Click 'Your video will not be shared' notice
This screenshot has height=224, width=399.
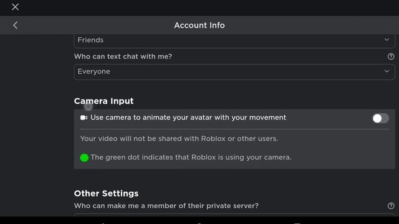click(179, 139)
